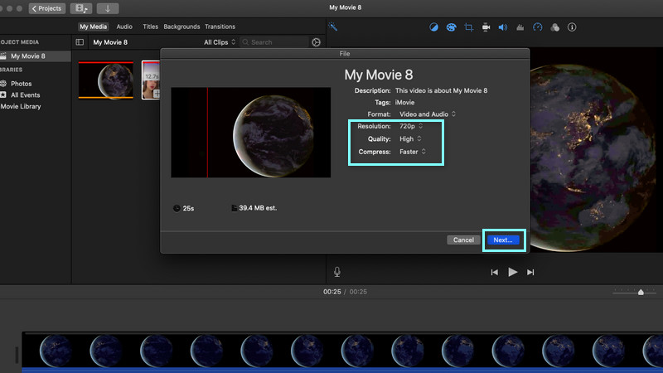The image size is (663, 373).
Task: Open the media import filmstrip button
Action: pyautogui.click(x=80, y=8)
